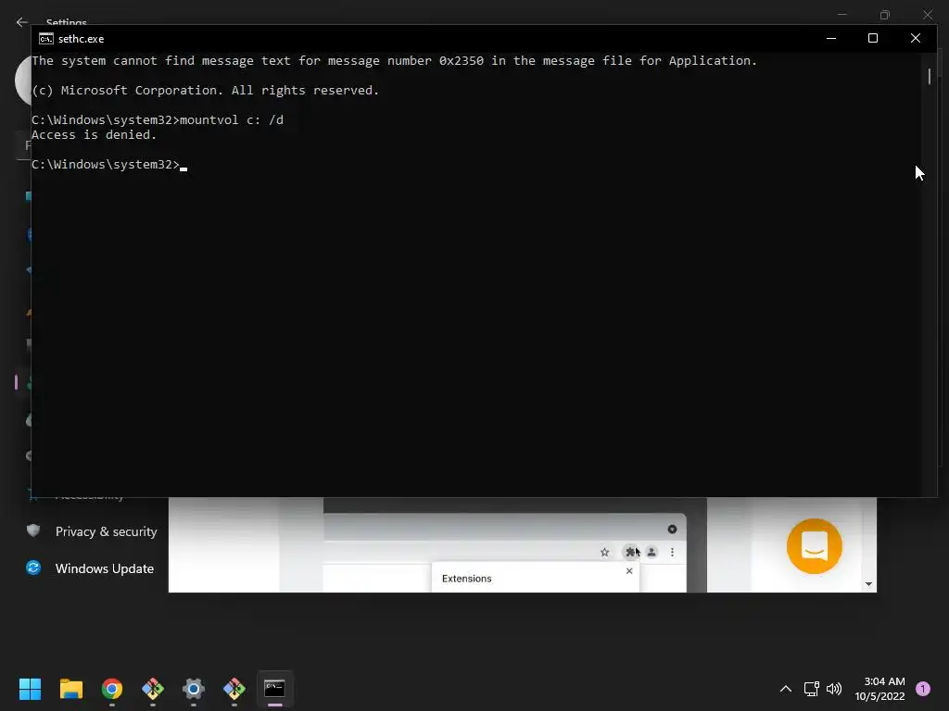Open the notification badge in the tray
Screen dimensions: 949x711
point(923,689)
